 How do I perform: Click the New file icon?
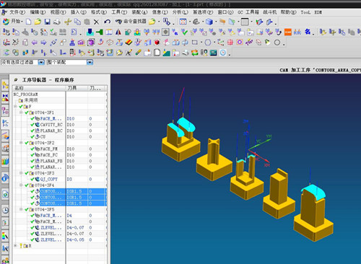pos(28,22)
